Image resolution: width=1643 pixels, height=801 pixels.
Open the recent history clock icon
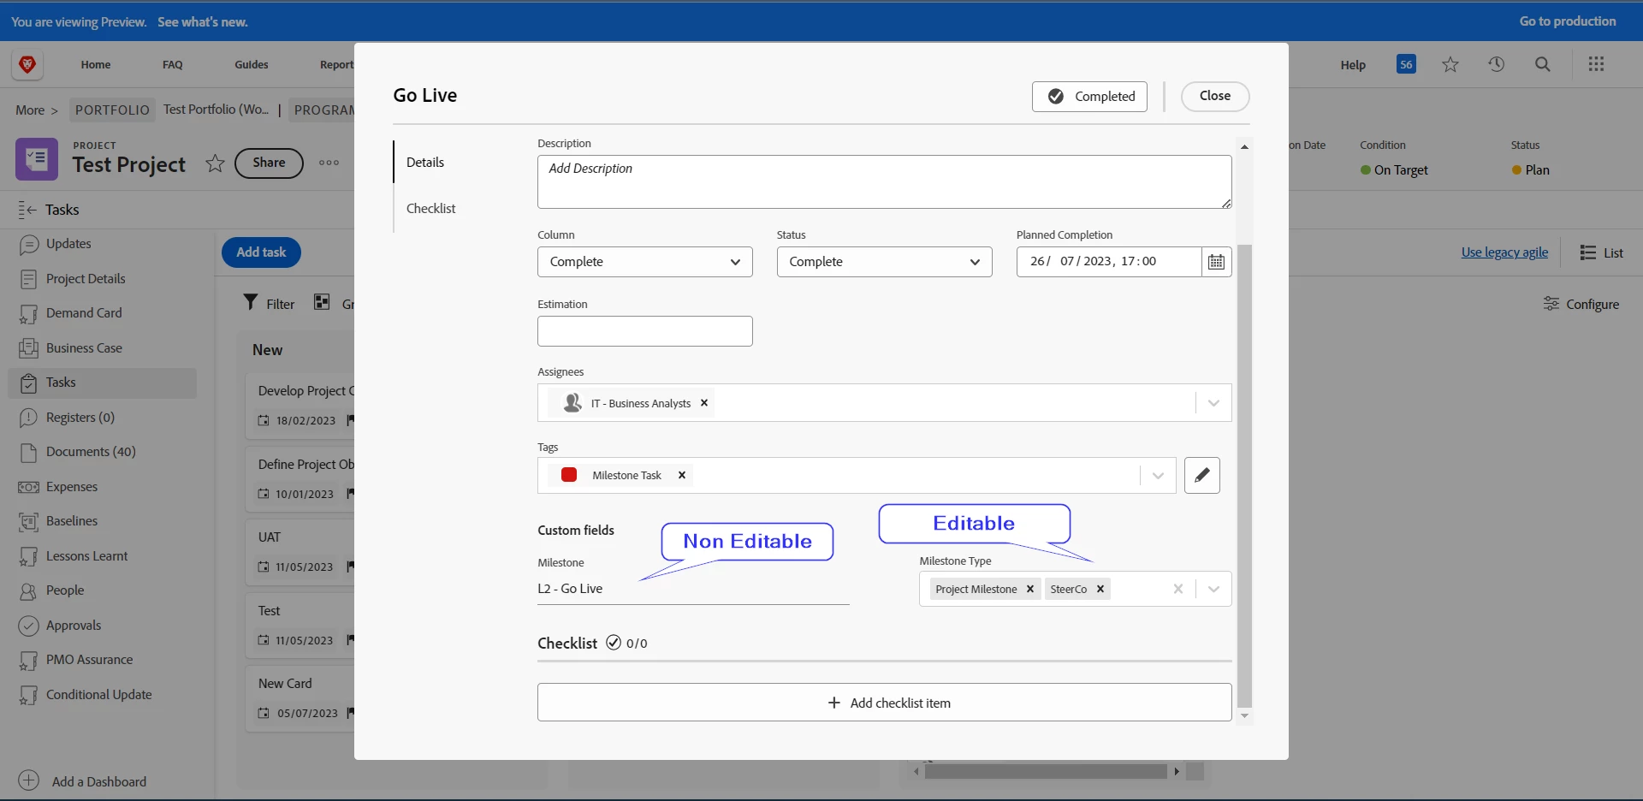[x=1496, y=64]
